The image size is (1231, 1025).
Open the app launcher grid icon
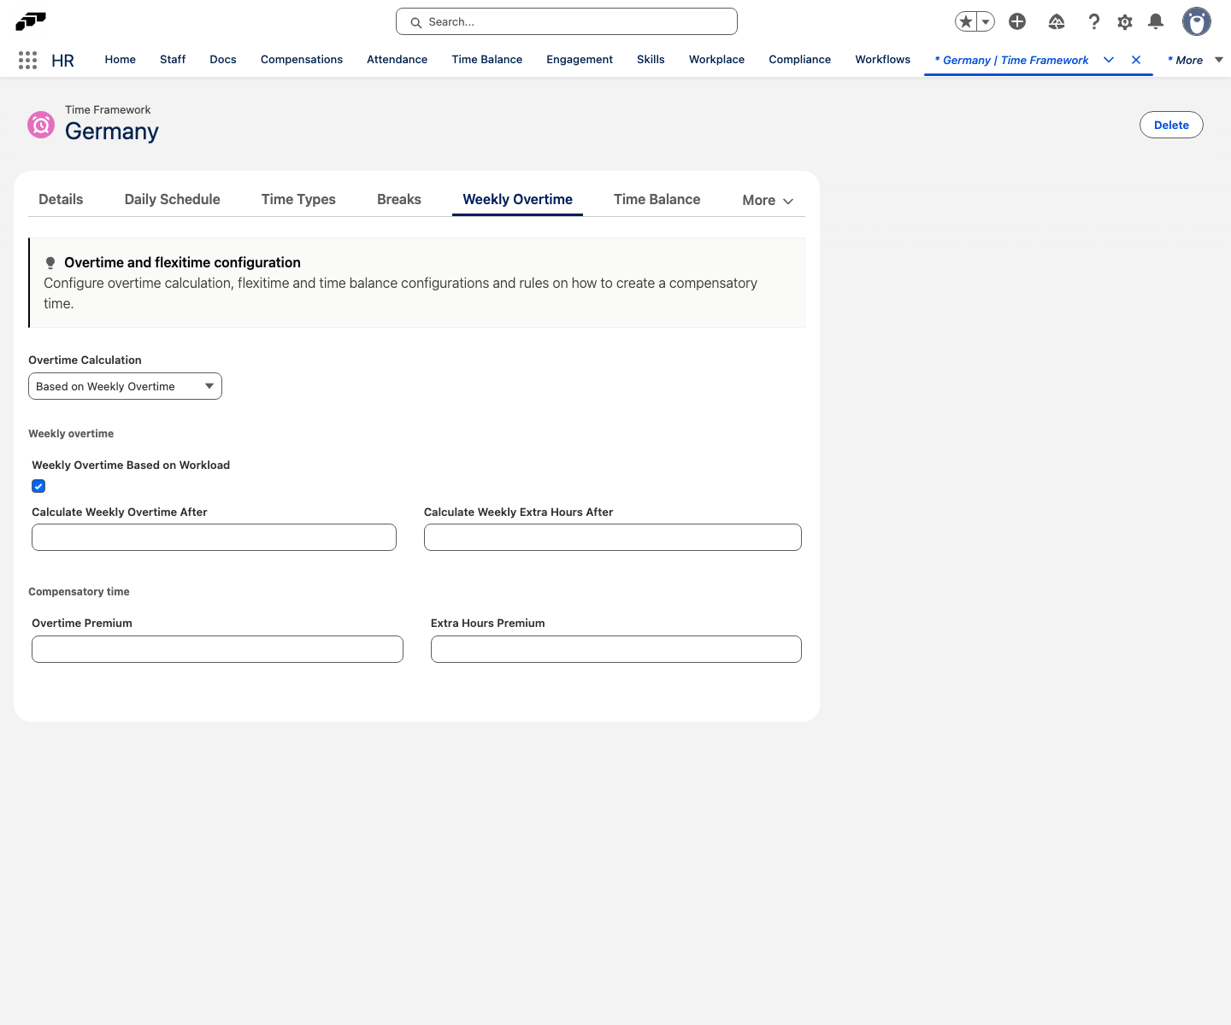pos(27,60)
